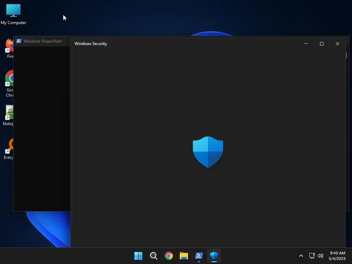Click Windows Security taskbar icon
Image resolution: width=352 pixels, height=264 pixels.
[x=214, y=256]
